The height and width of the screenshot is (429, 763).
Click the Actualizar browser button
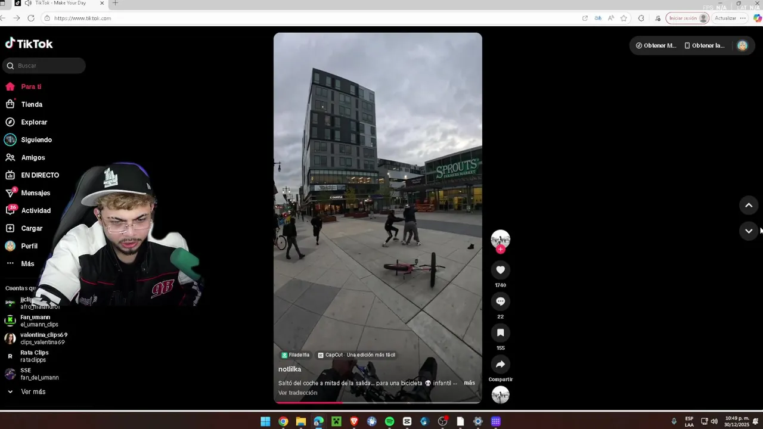(725, 18)
